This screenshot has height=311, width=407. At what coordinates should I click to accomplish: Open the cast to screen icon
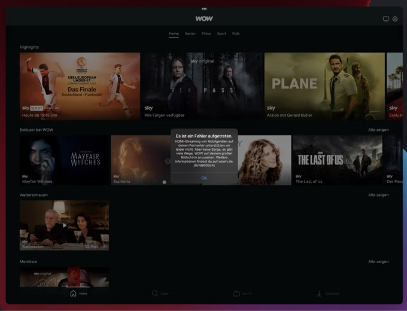(x=386, y=19)
